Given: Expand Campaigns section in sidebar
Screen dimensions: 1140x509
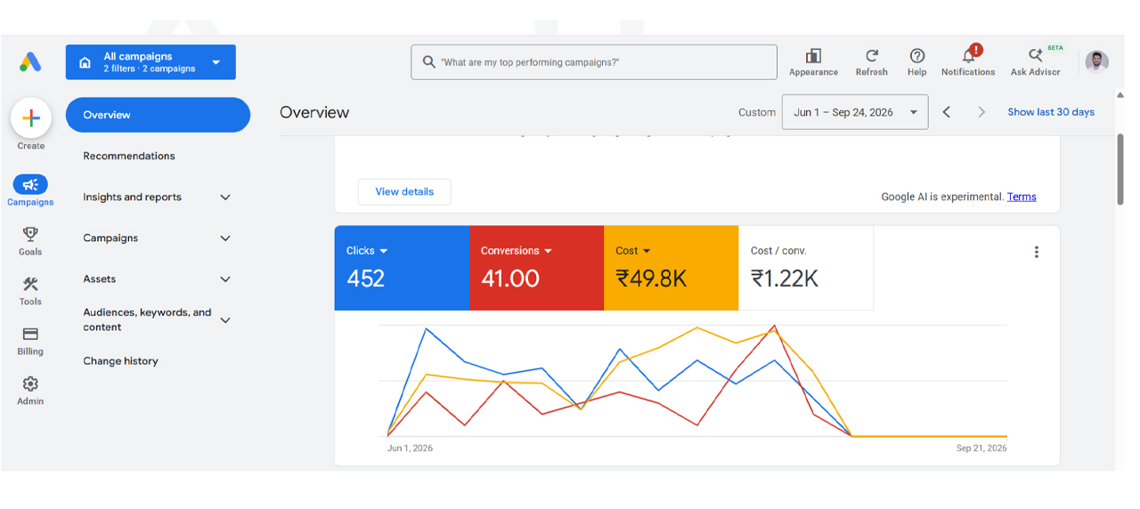Looking at the screenshot, I should [225, 238].
